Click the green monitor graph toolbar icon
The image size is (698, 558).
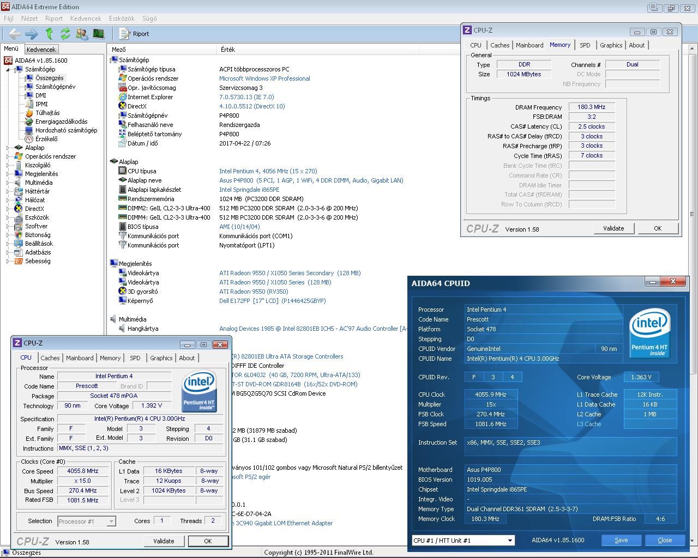pos(98,34)
